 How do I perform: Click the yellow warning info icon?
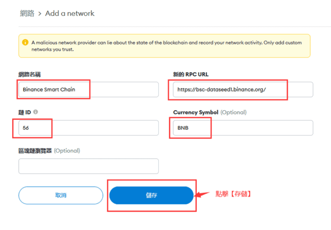click(x=25, y=42)
